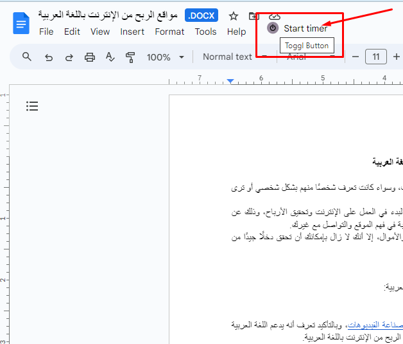Image resolution: width=403 pixels, height=344 pixels.
Task: Click the .DOCX badge
Action: pyautogui.click(x=201, y=15)
